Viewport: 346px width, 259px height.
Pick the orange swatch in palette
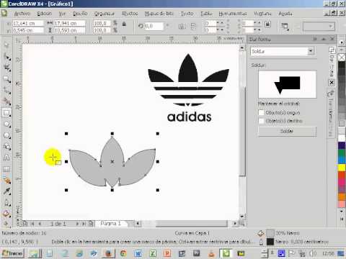pyautogui.click(x=342, y=196)
